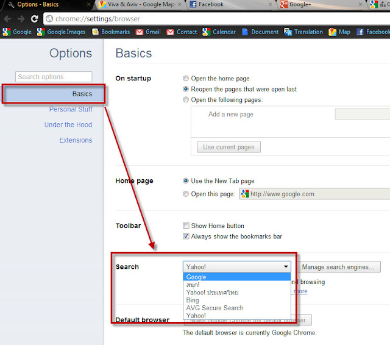Choose Yahoo! at bottom of search list
The image size is (390, 345).
pos(237,316)
